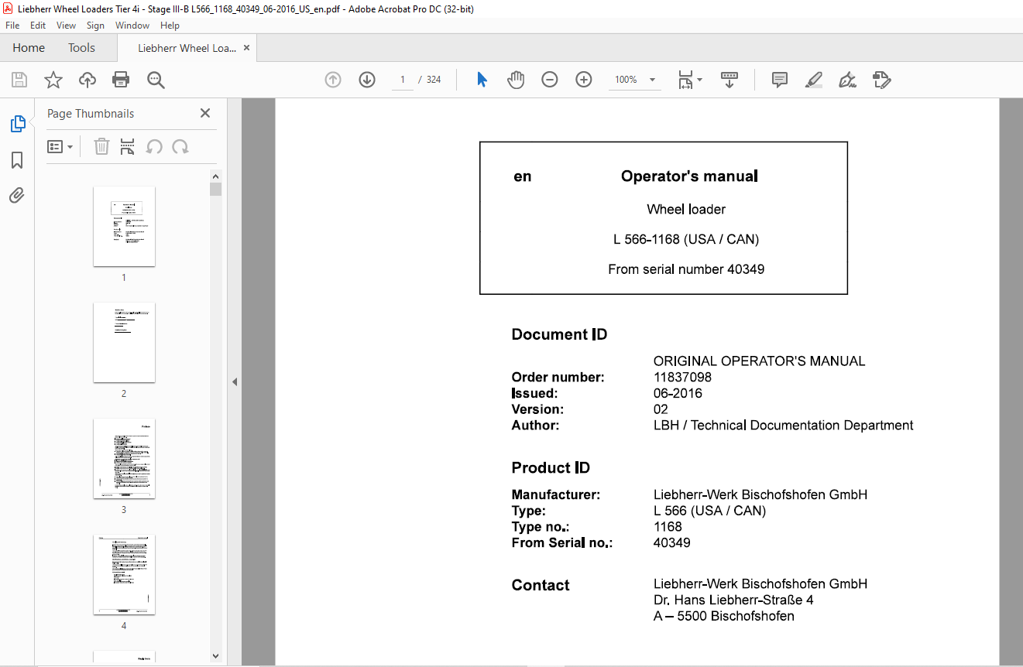Screen dimensions: 1023x667
Task: Open the View menu
Action: coord(67,26)
